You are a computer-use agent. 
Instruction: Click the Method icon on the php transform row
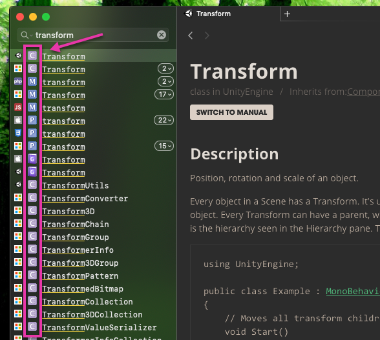[x=32, y=81]
